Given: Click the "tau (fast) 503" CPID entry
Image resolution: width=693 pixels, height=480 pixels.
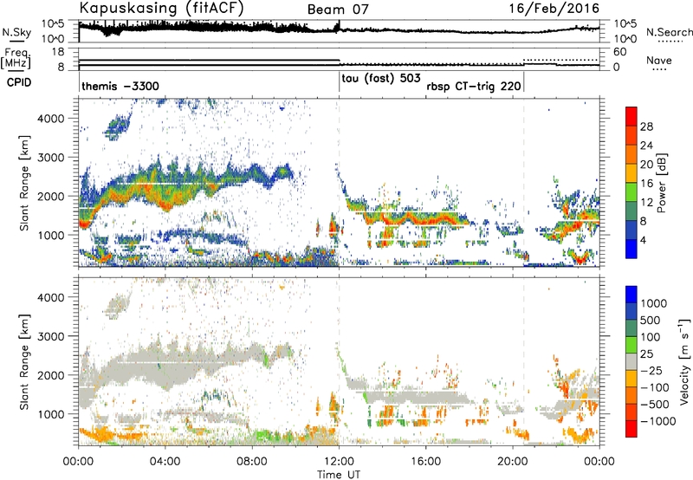Looking at the screenshot, I should click(x=381, y=79).
